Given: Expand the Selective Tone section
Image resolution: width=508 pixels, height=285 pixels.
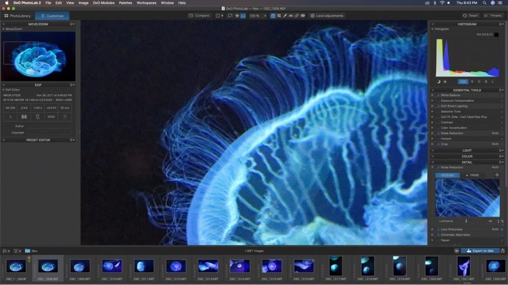Looking at the screenshot, I should coord(432,111).
